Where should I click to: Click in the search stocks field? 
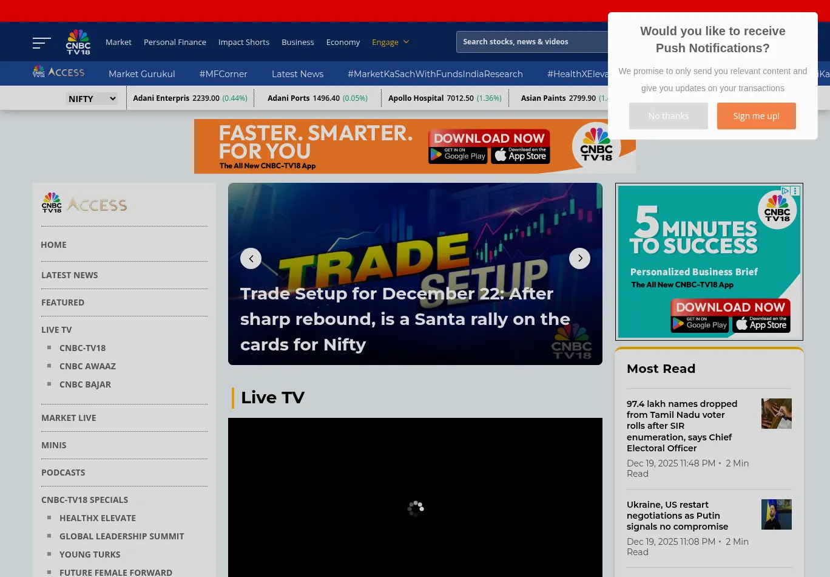[x=531, y=42]
